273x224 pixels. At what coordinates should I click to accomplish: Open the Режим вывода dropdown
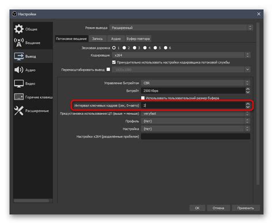(x=181, y=28)
